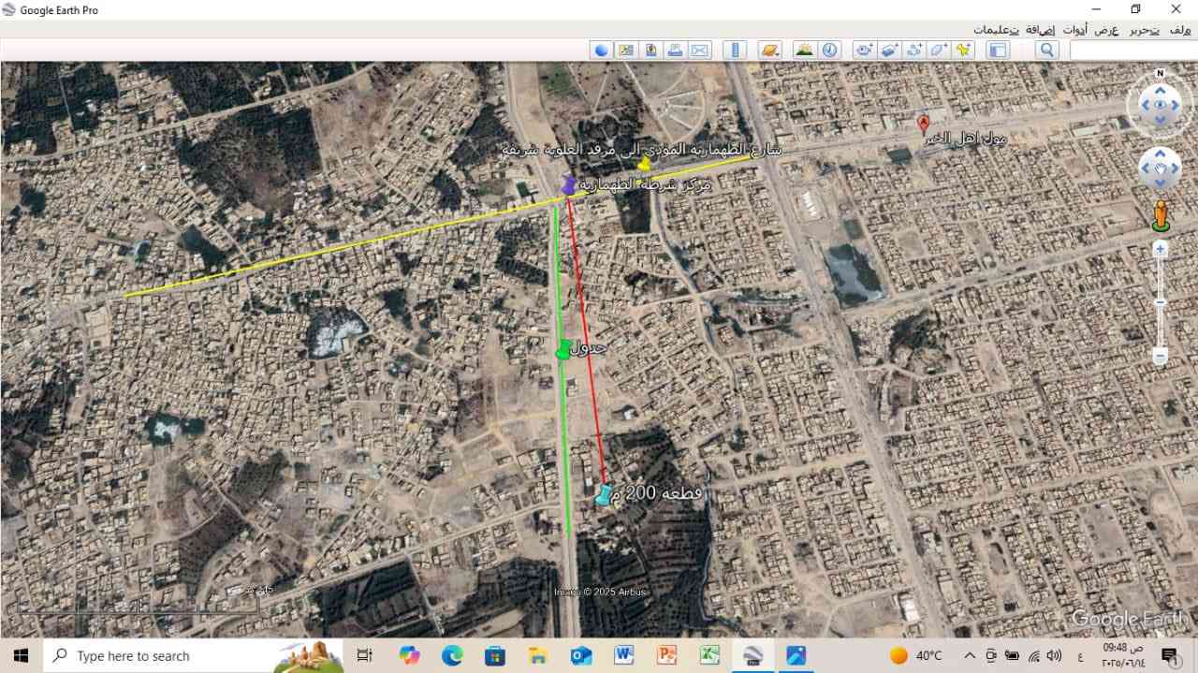The height and width of the screenshot is (673, 1198).
Task: Open the planets switcher dropdown
Action: pyautogui.click(x=769, y=51)
